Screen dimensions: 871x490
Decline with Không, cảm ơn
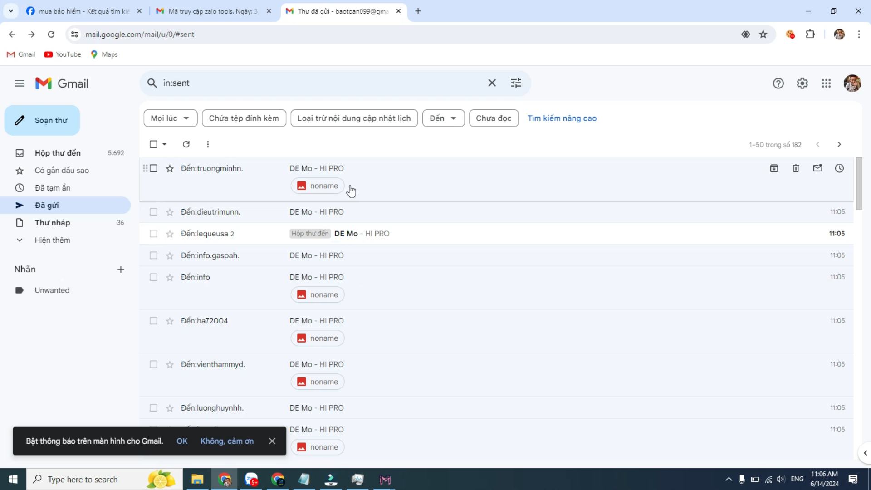(227, 441)
